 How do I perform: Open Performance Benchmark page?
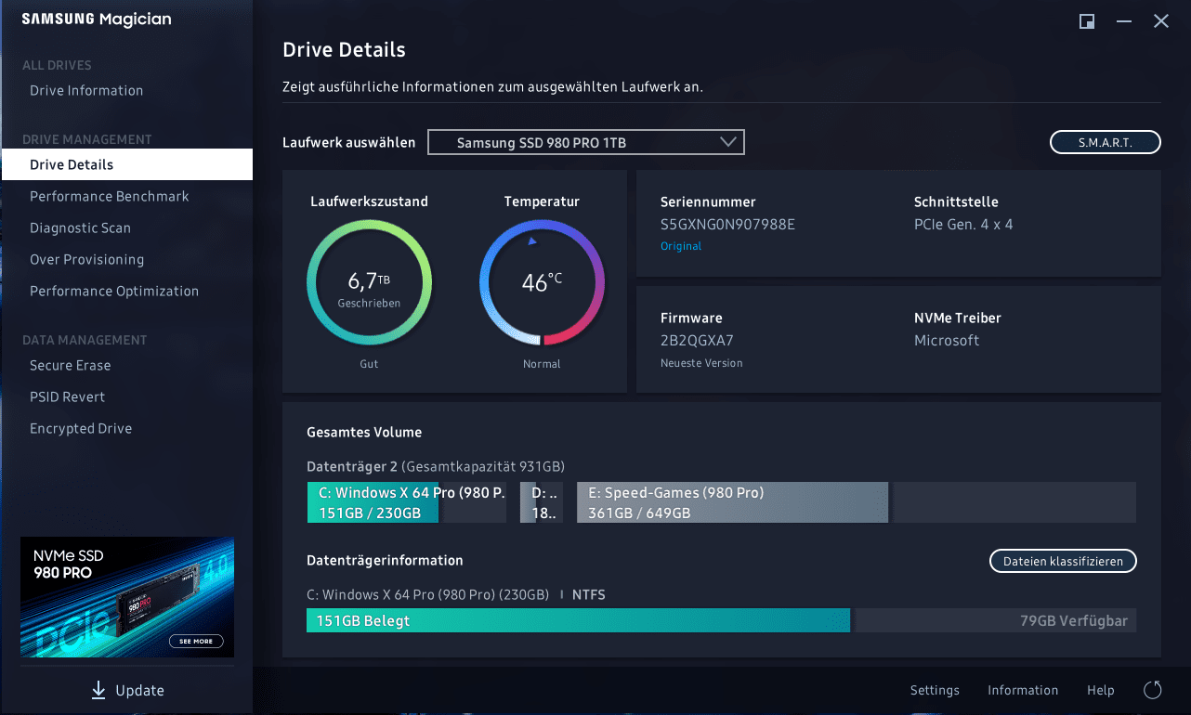[x=109, y=196]
